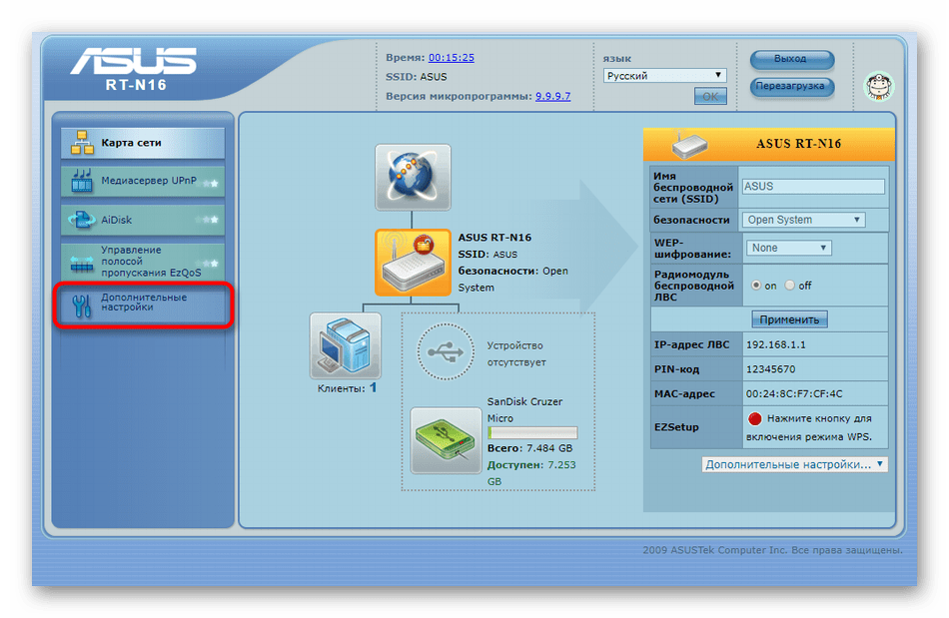
Task: Click the Выход logout button
Action: point(791,59)
